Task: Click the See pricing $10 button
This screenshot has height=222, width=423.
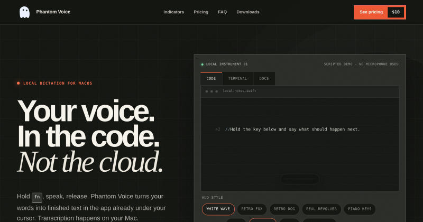Action: (380, 12)
